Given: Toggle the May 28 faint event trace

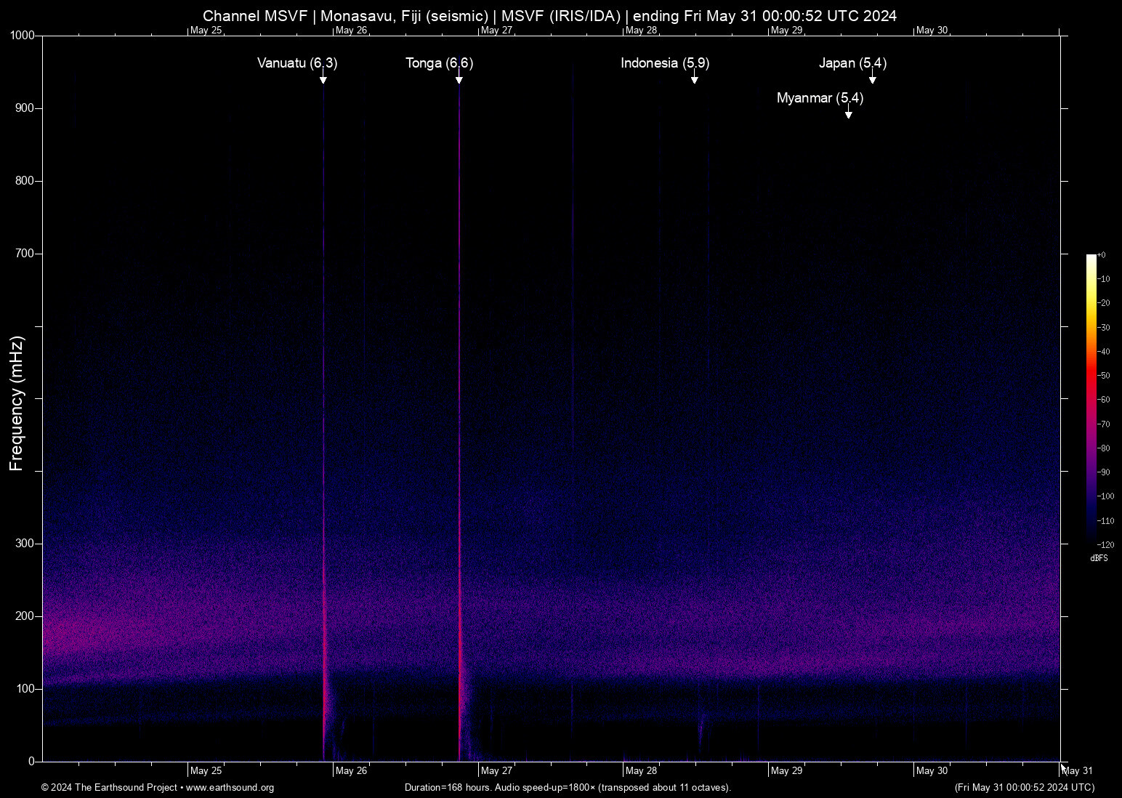Looking at the screenshot, I should [660, 436].
